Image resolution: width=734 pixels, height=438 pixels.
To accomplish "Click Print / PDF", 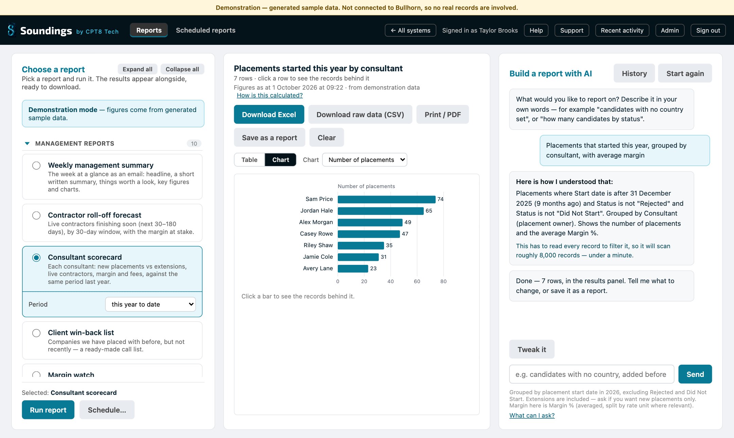I will coord(442,114).
